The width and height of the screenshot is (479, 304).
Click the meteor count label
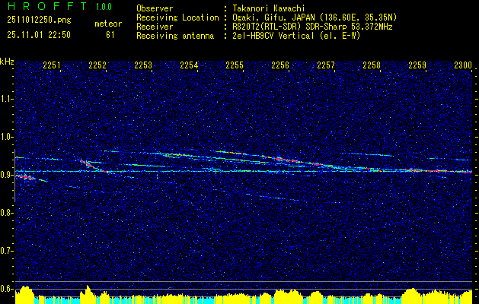[x=108, y=24]
